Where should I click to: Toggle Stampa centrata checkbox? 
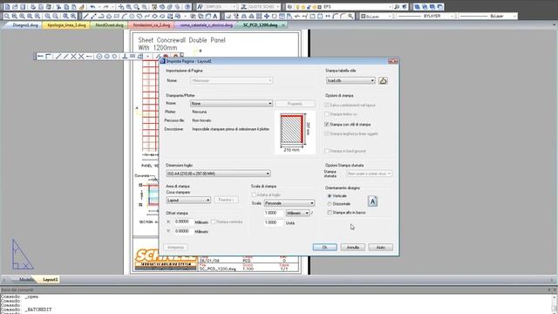click(x=213, y=222)
